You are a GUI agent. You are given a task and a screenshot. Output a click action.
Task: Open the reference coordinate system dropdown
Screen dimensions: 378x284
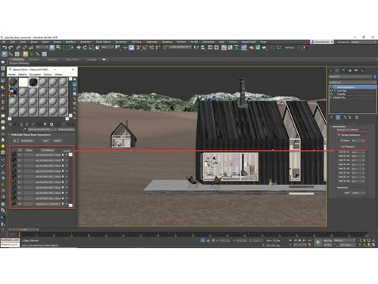coord(107,48)
